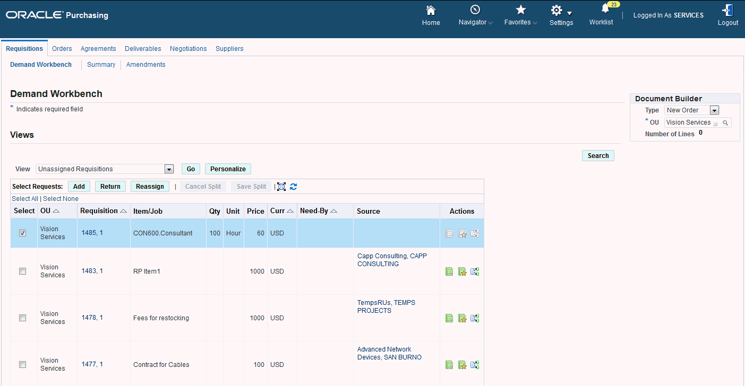
Task: Click the Cancel Split button
Action: (203, 187)
